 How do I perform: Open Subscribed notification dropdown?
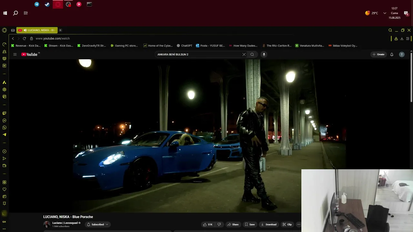[98, 225]
